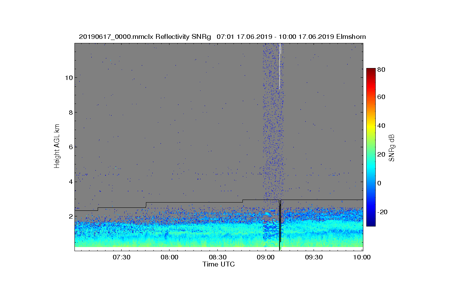Click the 09:00 time tick label
The image size is (449, 299).
click(x=266, y=257)
